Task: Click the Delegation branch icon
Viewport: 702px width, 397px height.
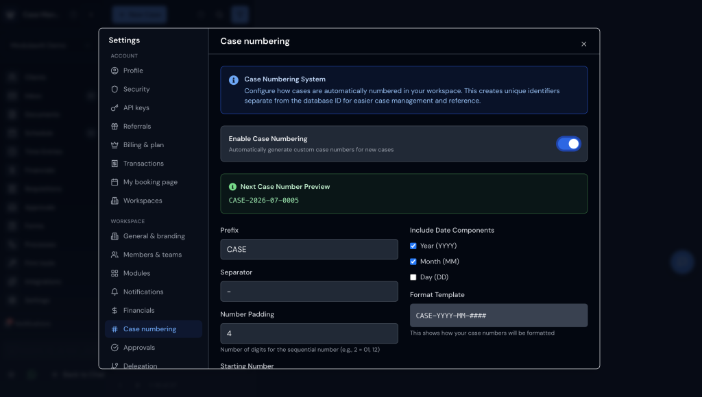Action: tap(114, 366)
